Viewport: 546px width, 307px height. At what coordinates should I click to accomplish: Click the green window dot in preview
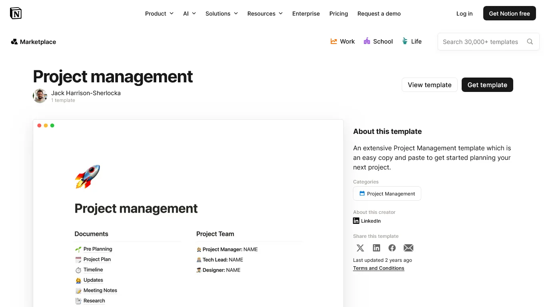[52, 126]
